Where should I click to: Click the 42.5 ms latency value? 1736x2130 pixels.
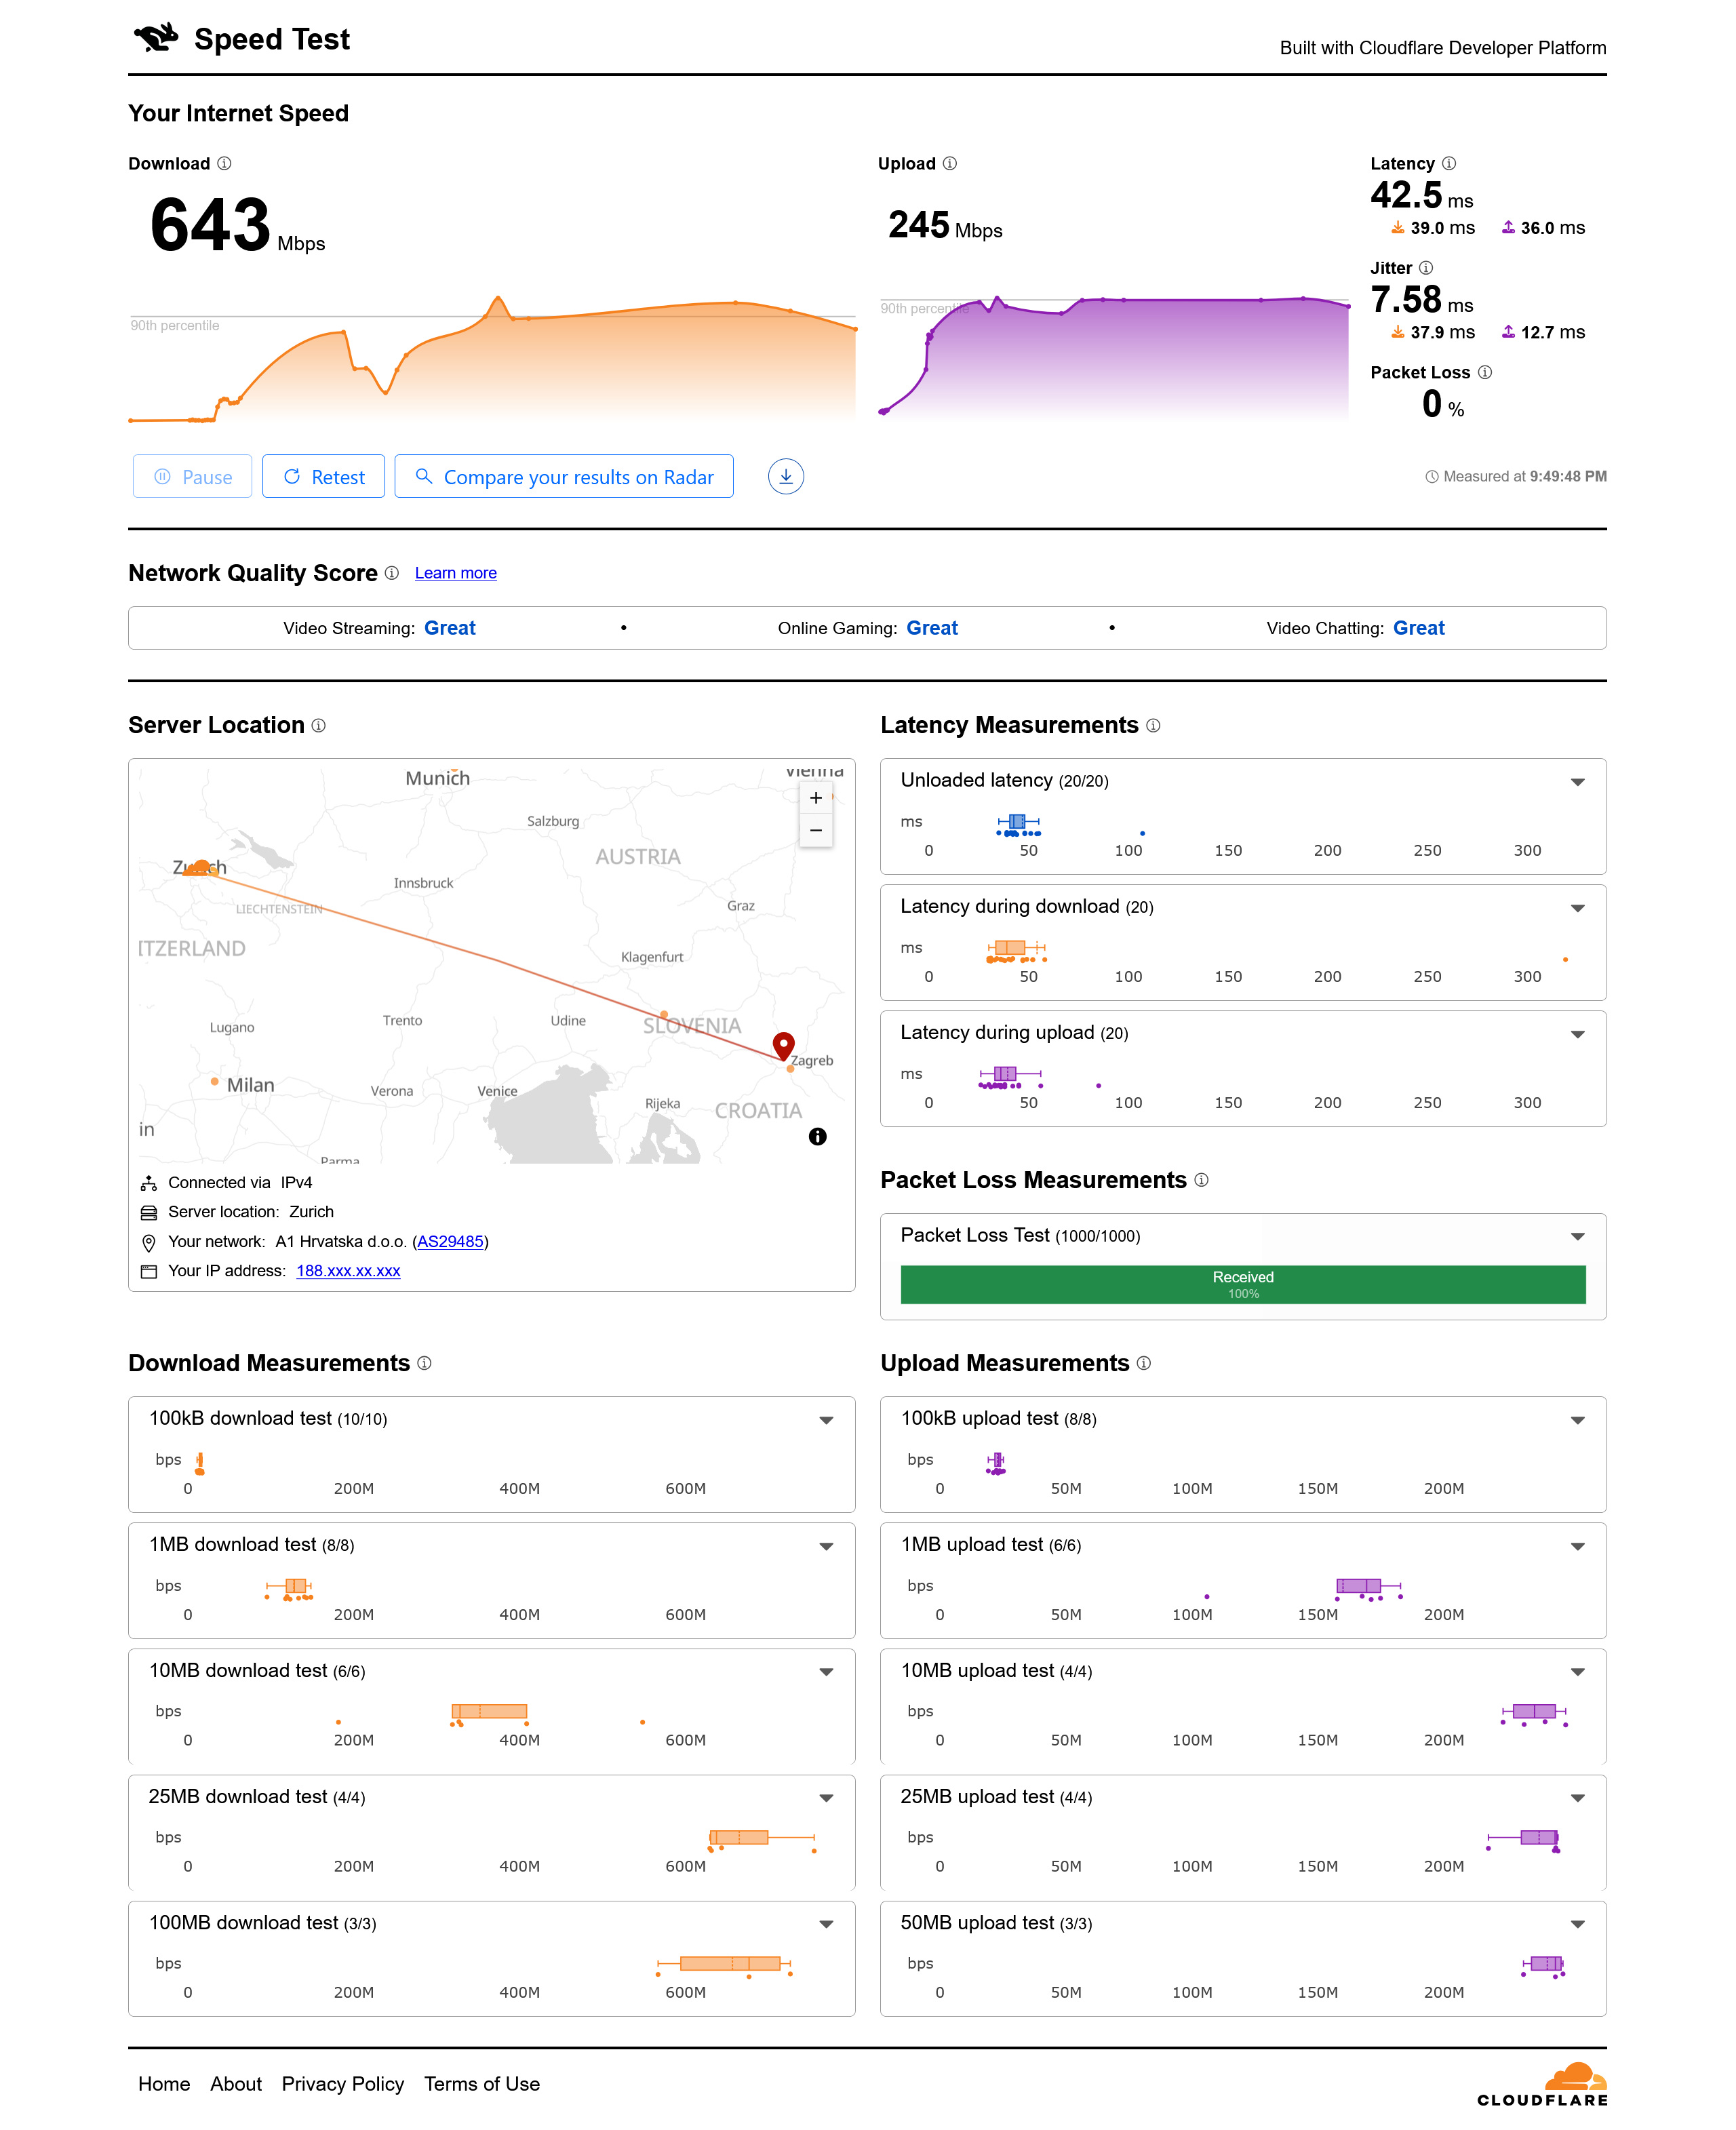1422,195
